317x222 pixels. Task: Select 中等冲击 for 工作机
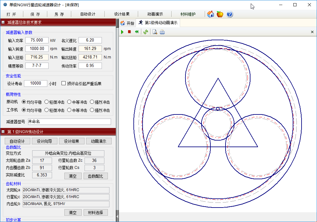(69, 110)
